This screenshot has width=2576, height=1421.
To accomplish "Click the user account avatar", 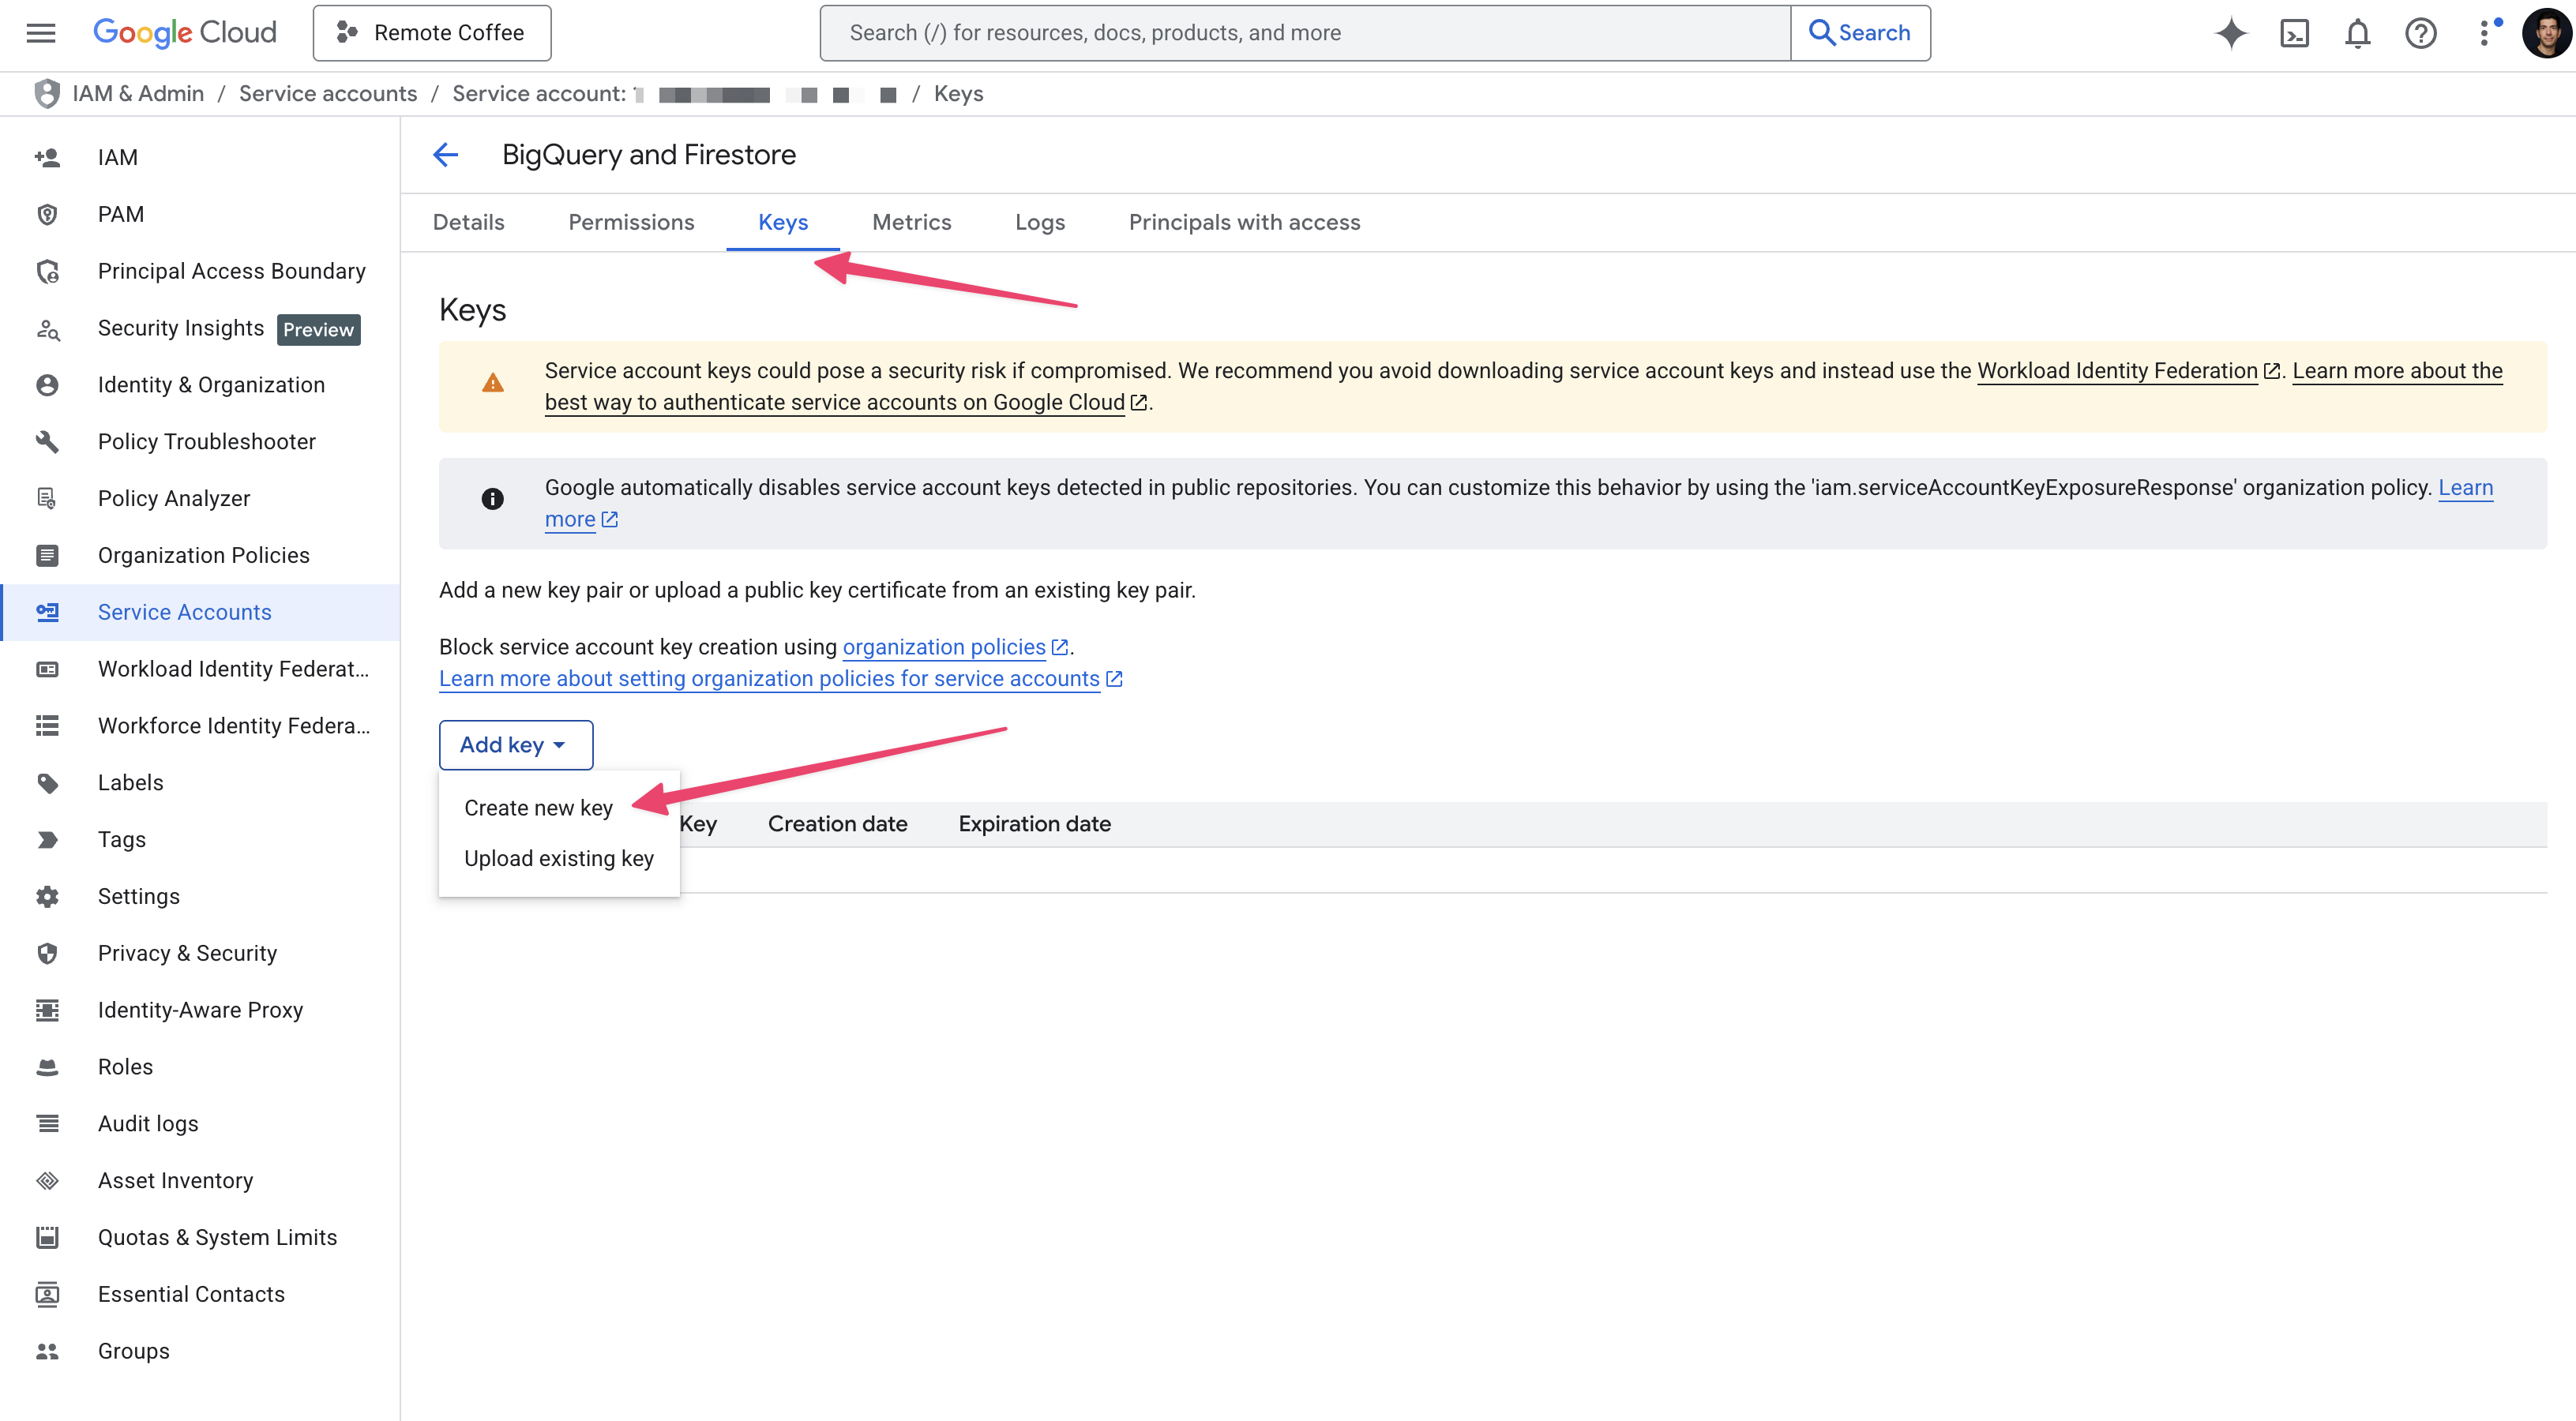I will coord(2545,33).
